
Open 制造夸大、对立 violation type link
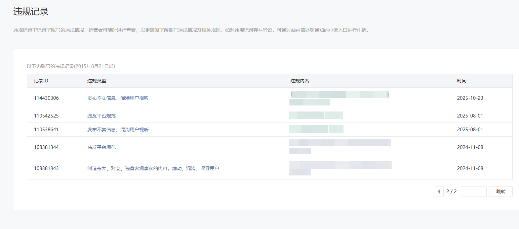[153, 168]
